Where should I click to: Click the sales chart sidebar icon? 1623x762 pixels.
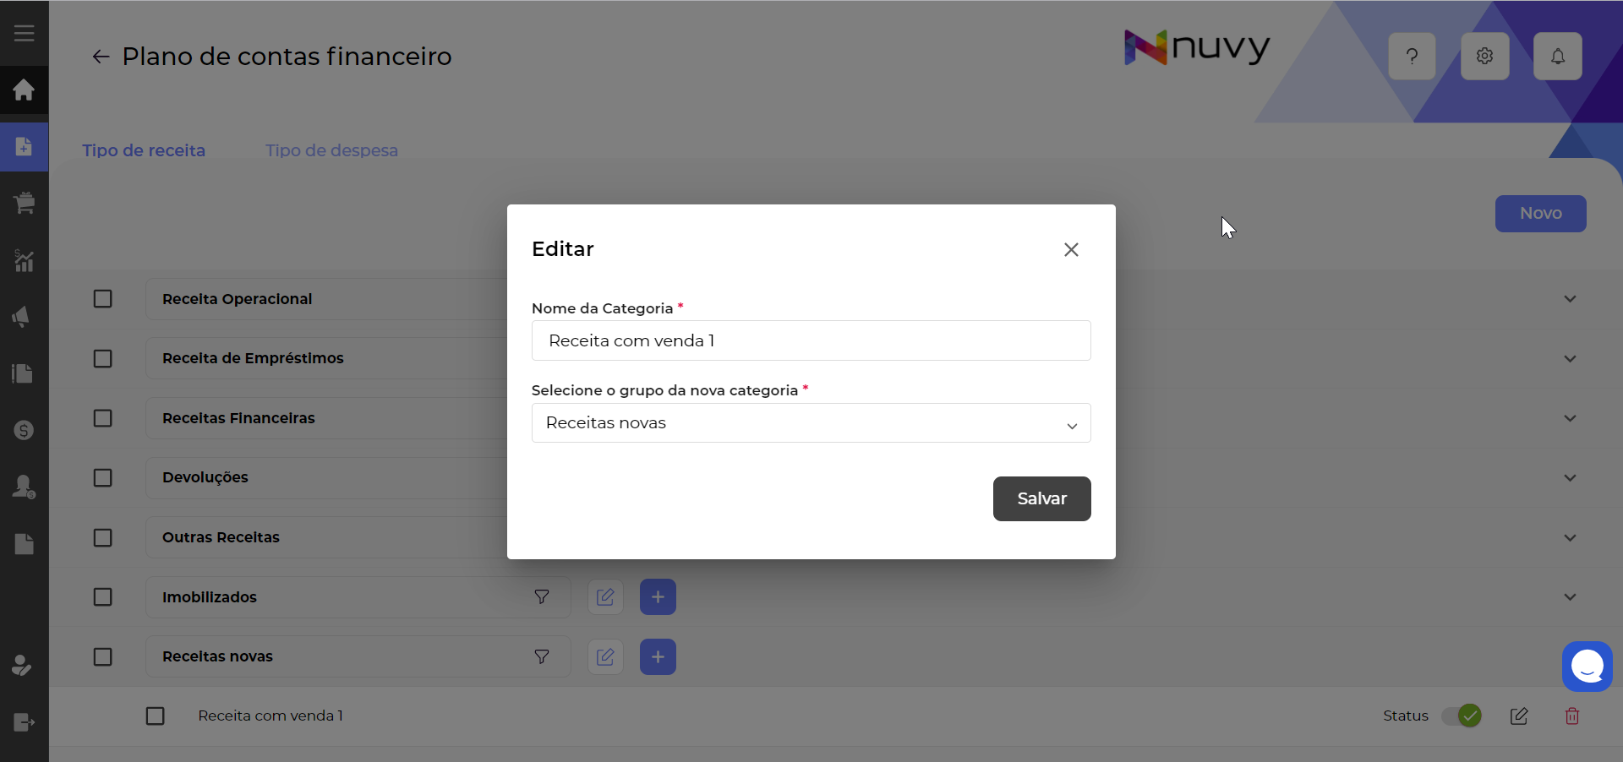click(x=24, y=261)
